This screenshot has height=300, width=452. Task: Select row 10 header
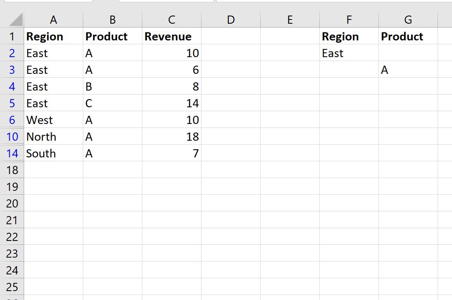[12, 136]
